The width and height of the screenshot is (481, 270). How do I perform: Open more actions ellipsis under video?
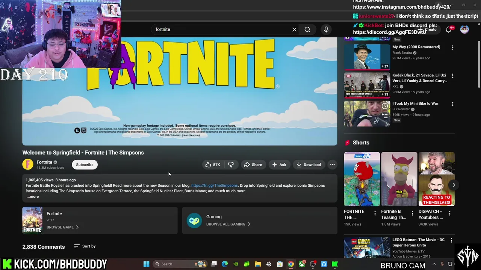tap(332, 165)
